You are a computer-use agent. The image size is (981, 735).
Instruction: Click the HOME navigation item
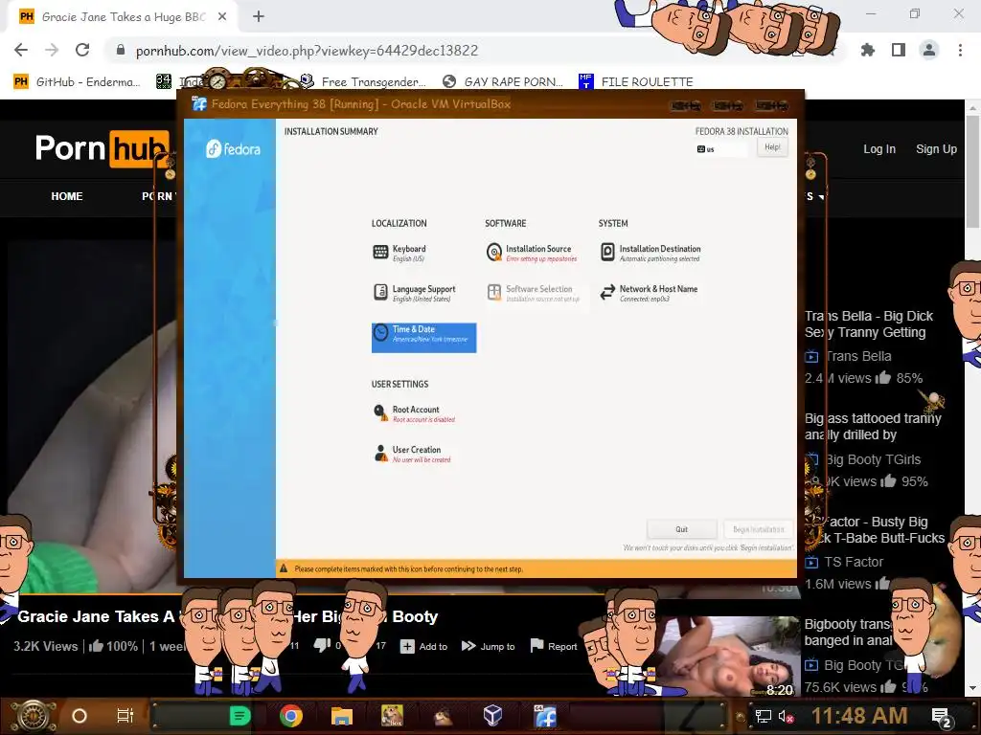67,196
